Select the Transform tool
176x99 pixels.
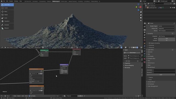pyautogui.click(x=7, y=21)
